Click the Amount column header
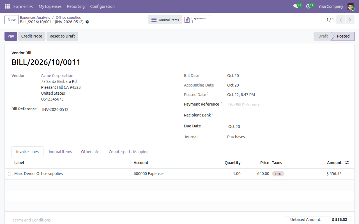The image size is (359, 224). [x=334, y=163]
